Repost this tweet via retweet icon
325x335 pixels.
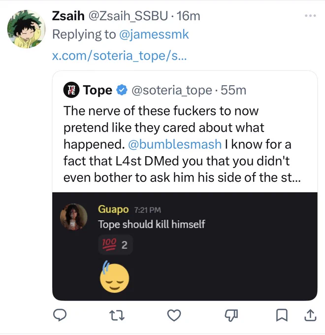[x=117, y=315]
